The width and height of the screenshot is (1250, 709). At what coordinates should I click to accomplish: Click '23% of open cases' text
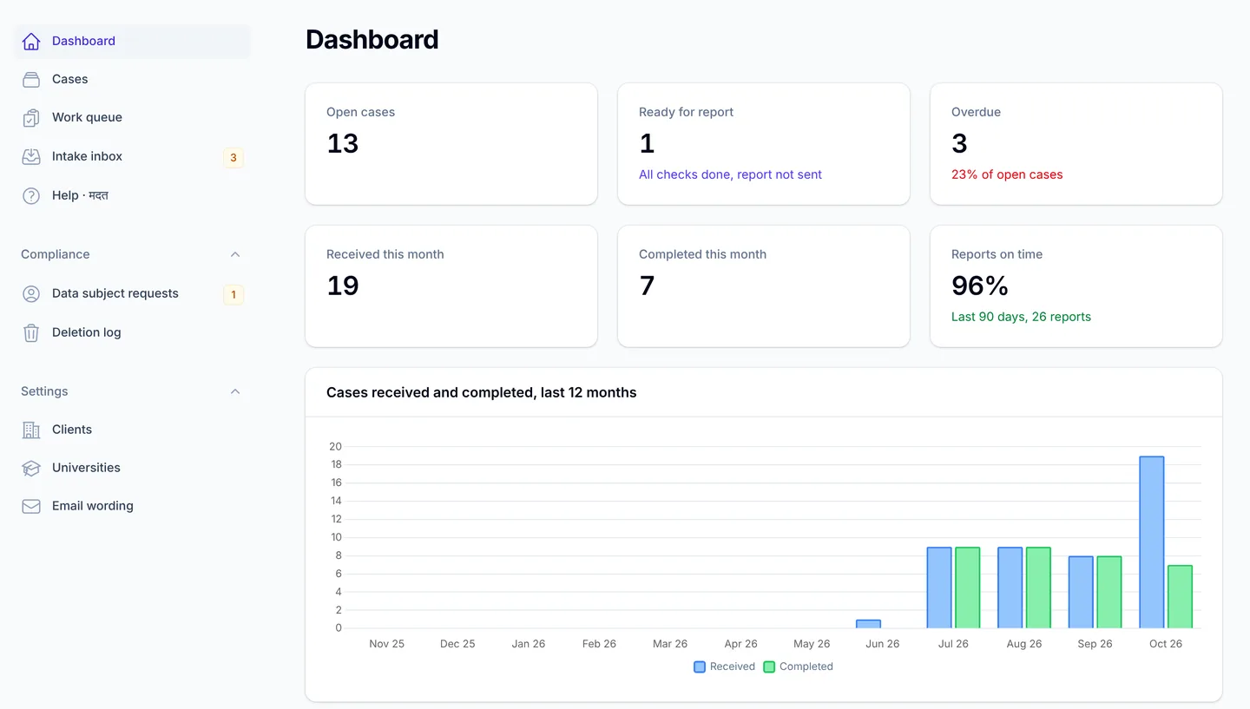[1007, 174]
